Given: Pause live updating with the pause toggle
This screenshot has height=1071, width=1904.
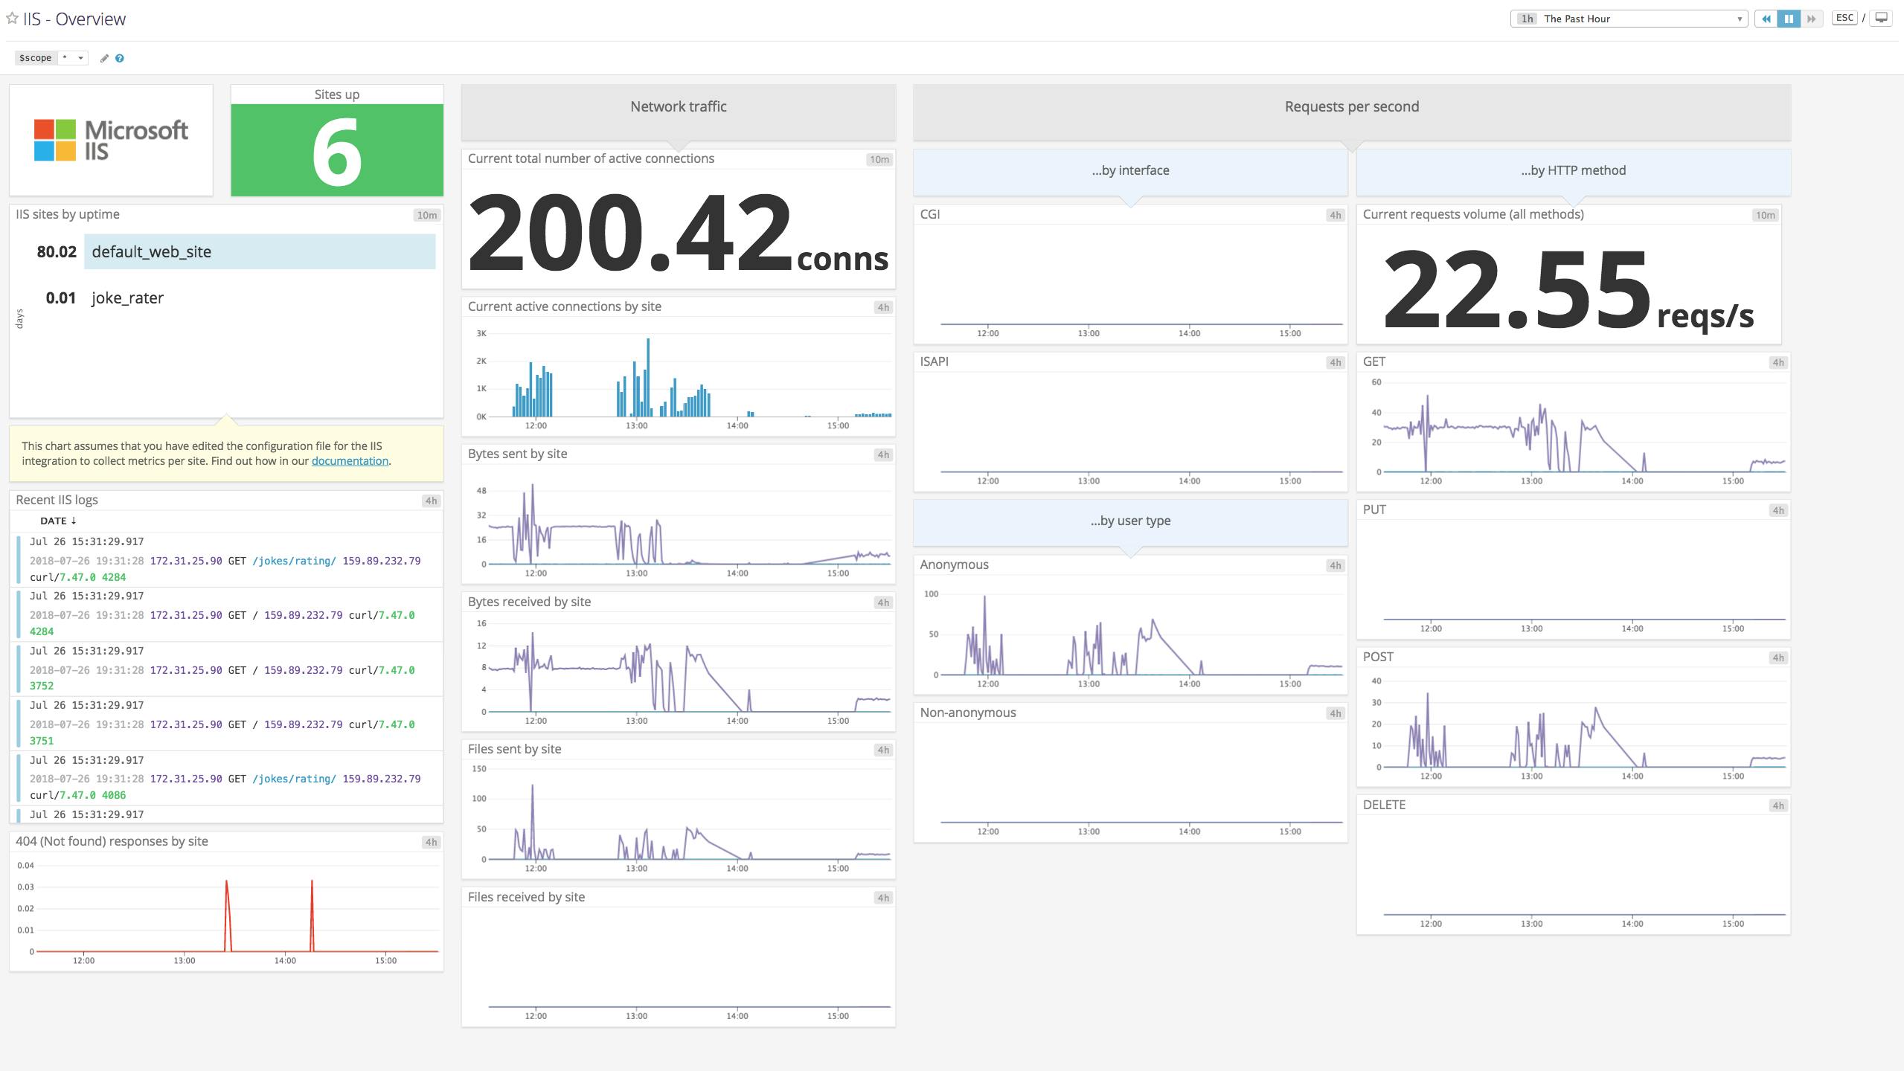Looking at the screenshot, I should [1789, 18].
